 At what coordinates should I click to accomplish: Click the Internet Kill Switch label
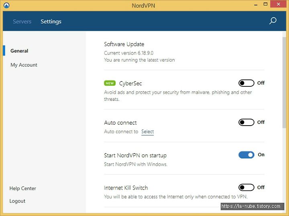pyautogui.click(x=126, y=188)
